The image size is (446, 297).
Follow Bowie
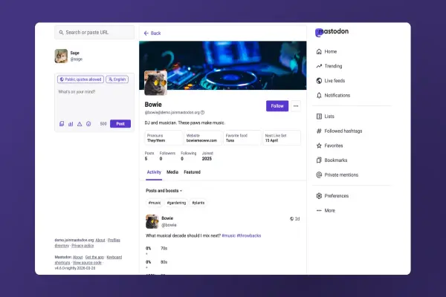point(277,106)
